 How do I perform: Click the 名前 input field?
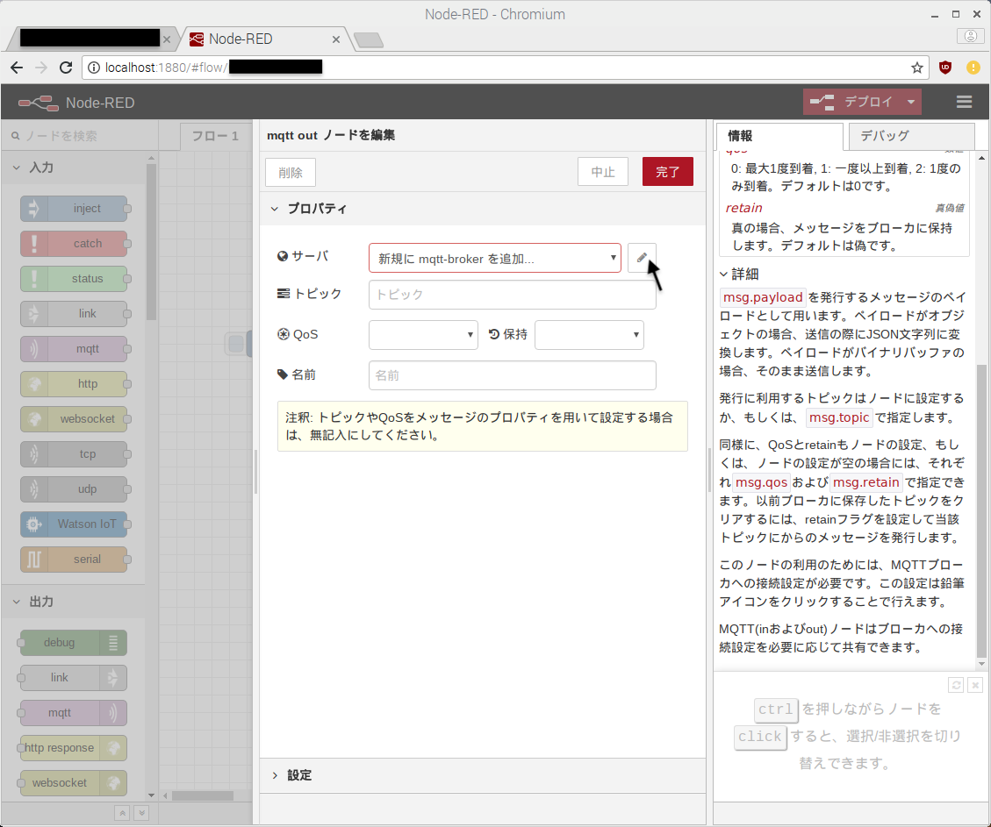512,375
